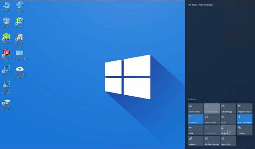The width and height of the screenshot is (255, 149).
Task: Toggle the Battery saver tile
Action: pos(212,130)
